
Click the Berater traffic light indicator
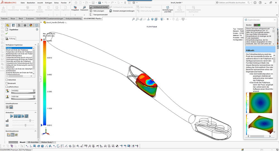(257, 25)
